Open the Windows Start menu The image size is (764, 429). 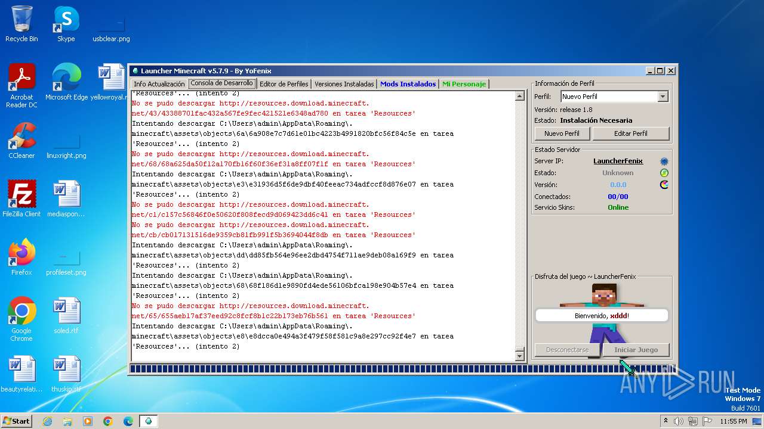(16, 421)
